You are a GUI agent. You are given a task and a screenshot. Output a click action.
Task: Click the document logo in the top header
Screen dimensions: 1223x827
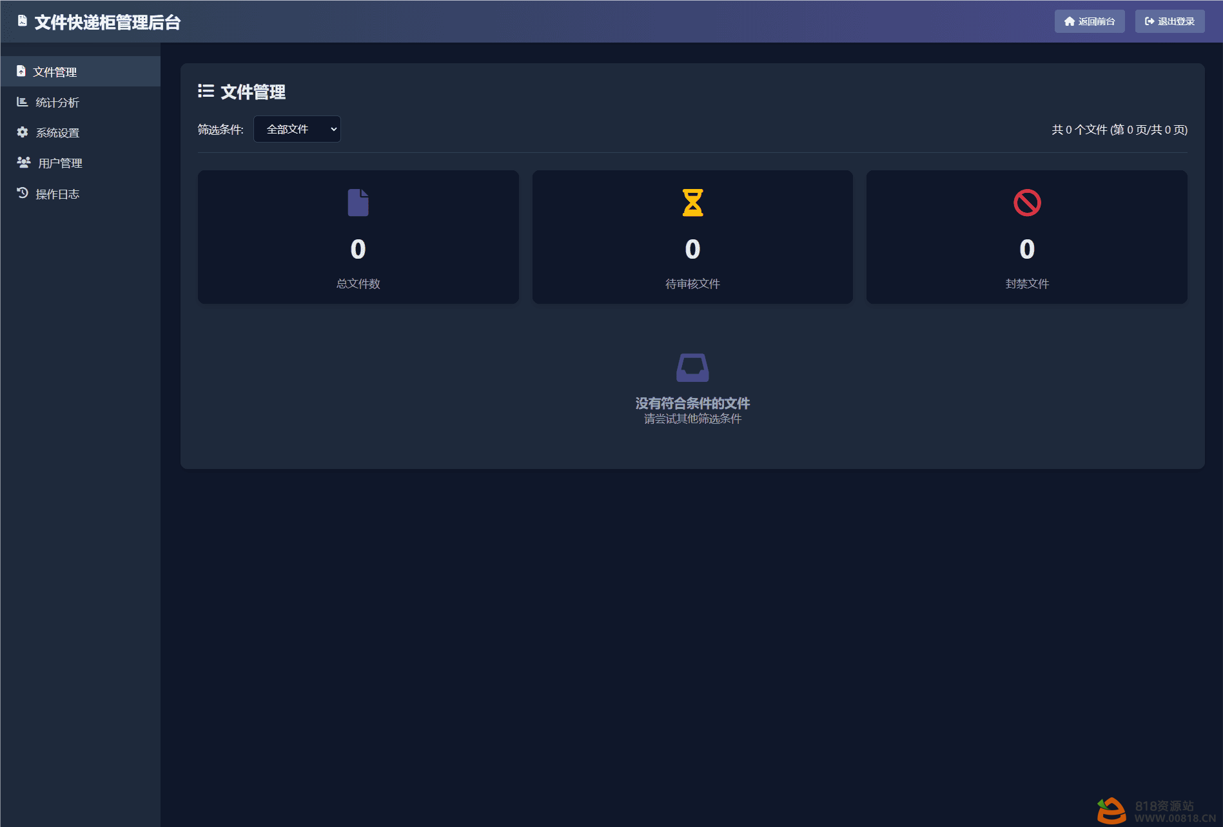pos(23,21)
